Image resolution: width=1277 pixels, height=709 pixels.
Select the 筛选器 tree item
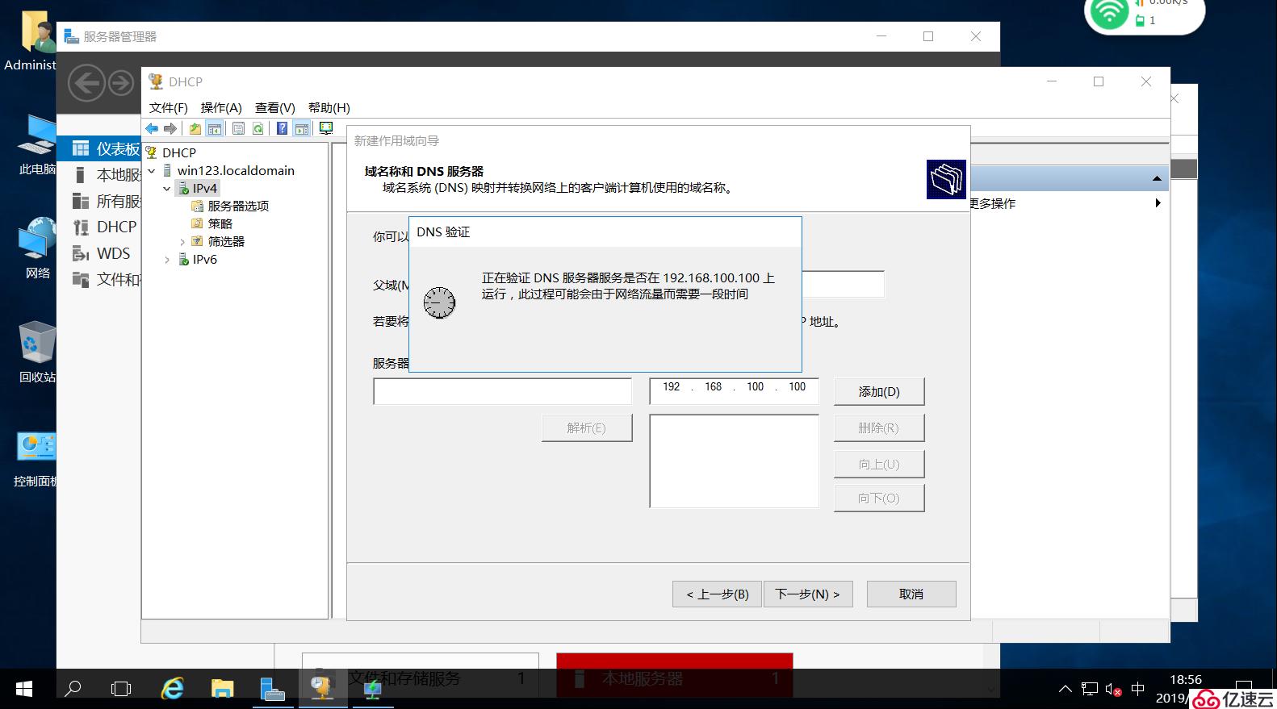(x=226, y=241)
